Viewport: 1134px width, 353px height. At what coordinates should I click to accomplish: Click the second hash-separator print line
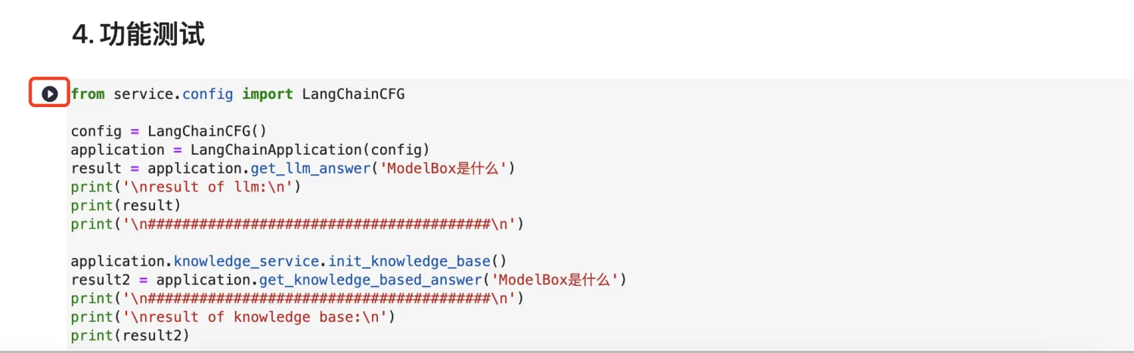coord(296,299)
